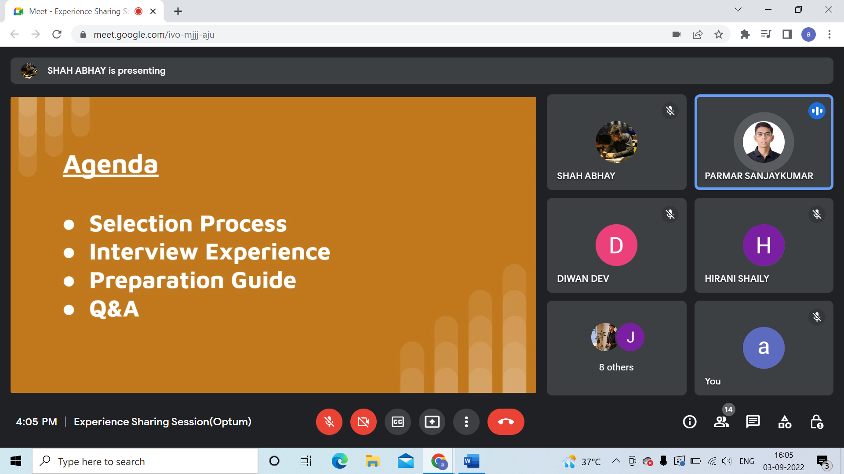Viewport: 844px width, 474px height.
Task: Open Chrome's customize and control menu
Action: [830, 34]
